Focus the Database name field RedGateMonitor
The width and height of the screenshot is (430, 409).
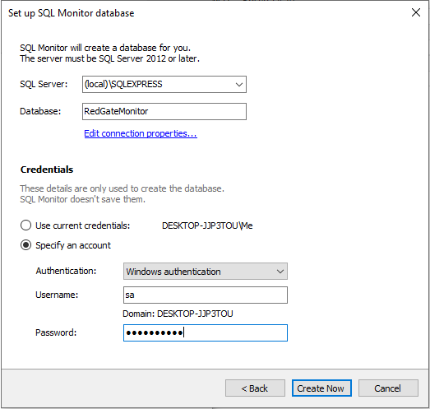point(164,111)
